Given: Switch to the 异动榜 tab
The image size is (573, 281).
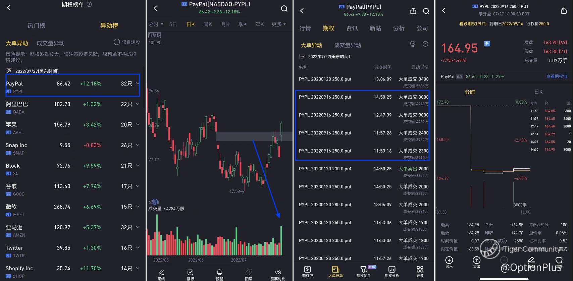Looking at the screenshot, I should tap(109, 25).
